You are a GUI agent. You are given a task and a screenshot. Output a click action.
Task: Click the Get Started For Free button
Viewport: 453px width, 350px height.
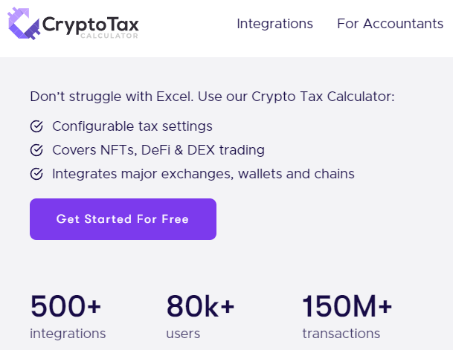123,219
